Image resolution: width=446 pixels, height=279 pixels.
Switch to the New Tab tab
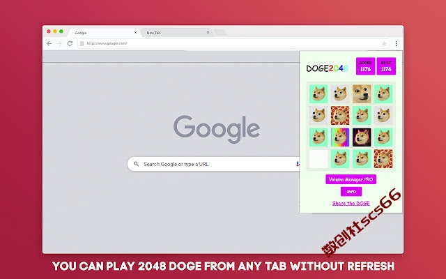pos(176,33)
